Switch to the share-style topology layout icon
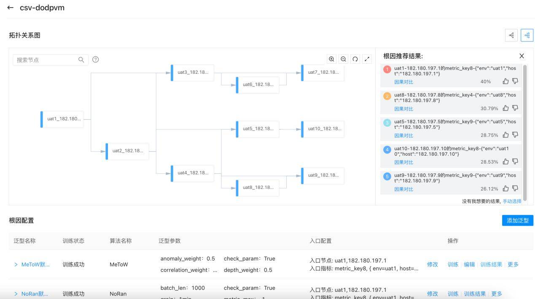This screenshot has width=535, height=299. coord(511,35)
